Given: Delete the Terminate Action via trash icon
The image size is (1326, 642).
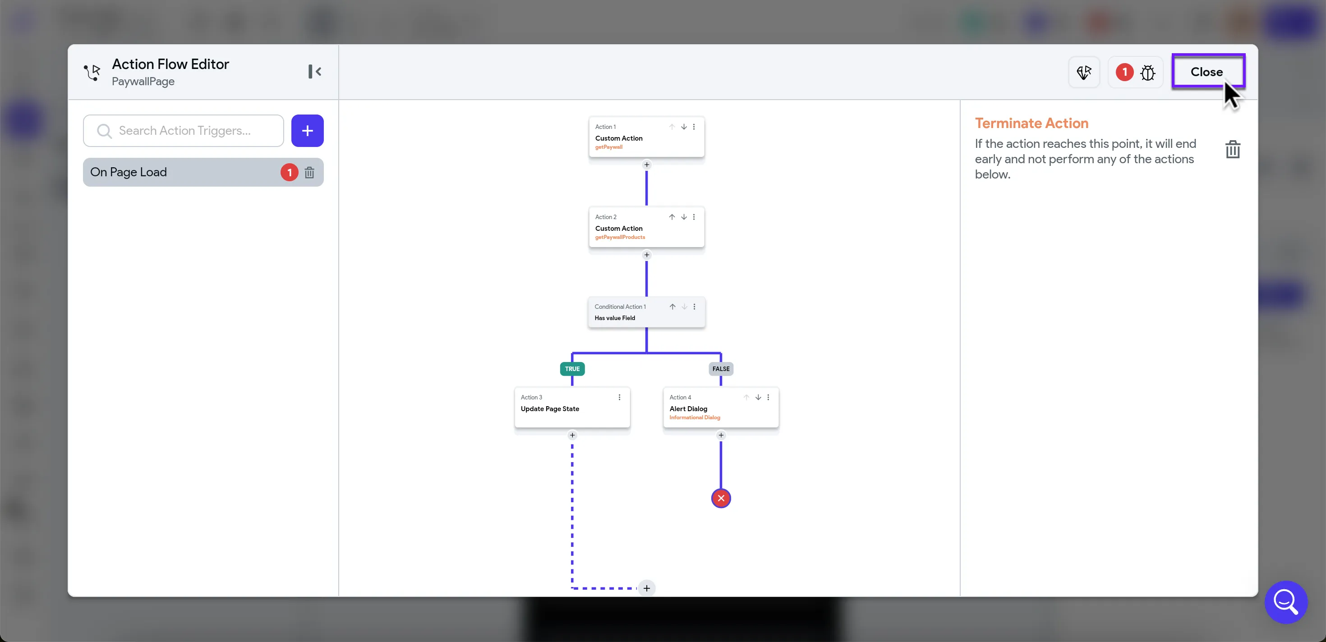Looking at the screenshot, I should coord(1232,150).
